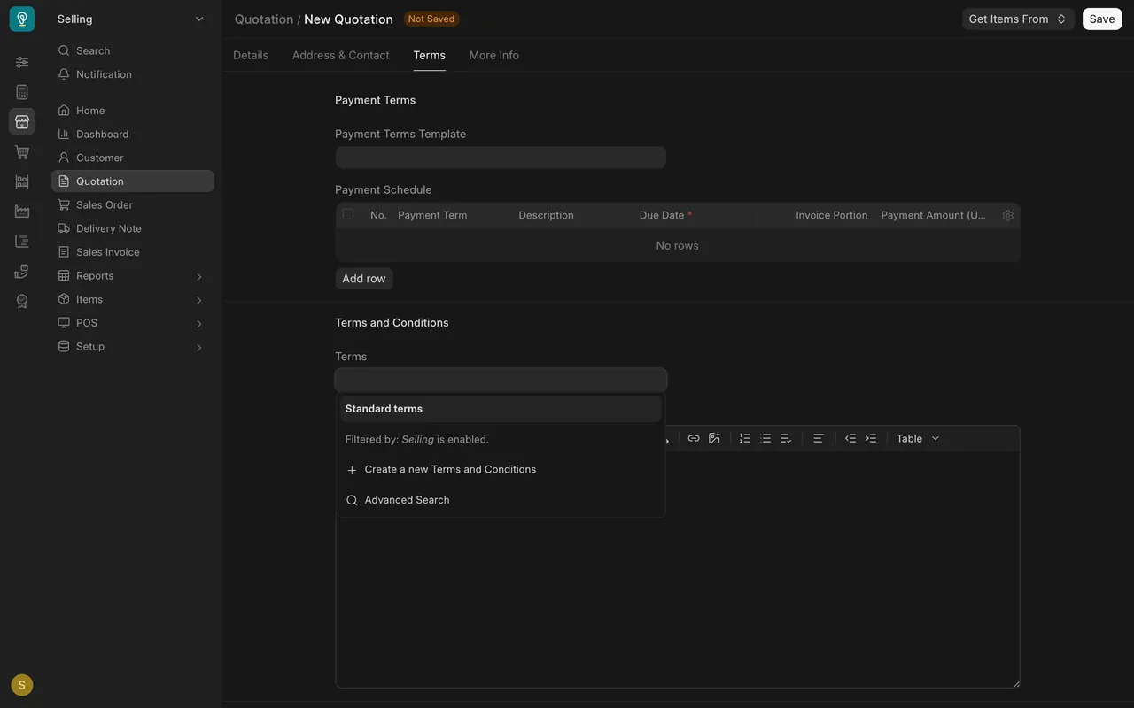Switch to Address & Contact tab
The image size is (1134, 708).
tap(341, 55)
